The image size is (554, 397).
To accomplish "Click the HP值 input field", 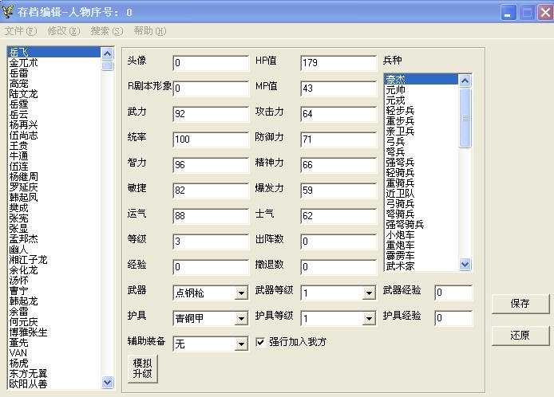I will point(338,63).
